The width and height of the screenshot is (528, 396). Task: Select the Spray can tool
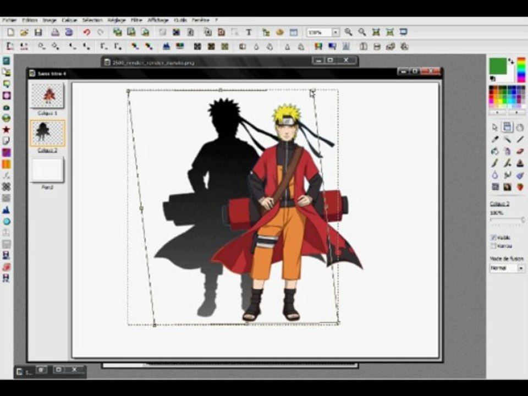[508, 151]
